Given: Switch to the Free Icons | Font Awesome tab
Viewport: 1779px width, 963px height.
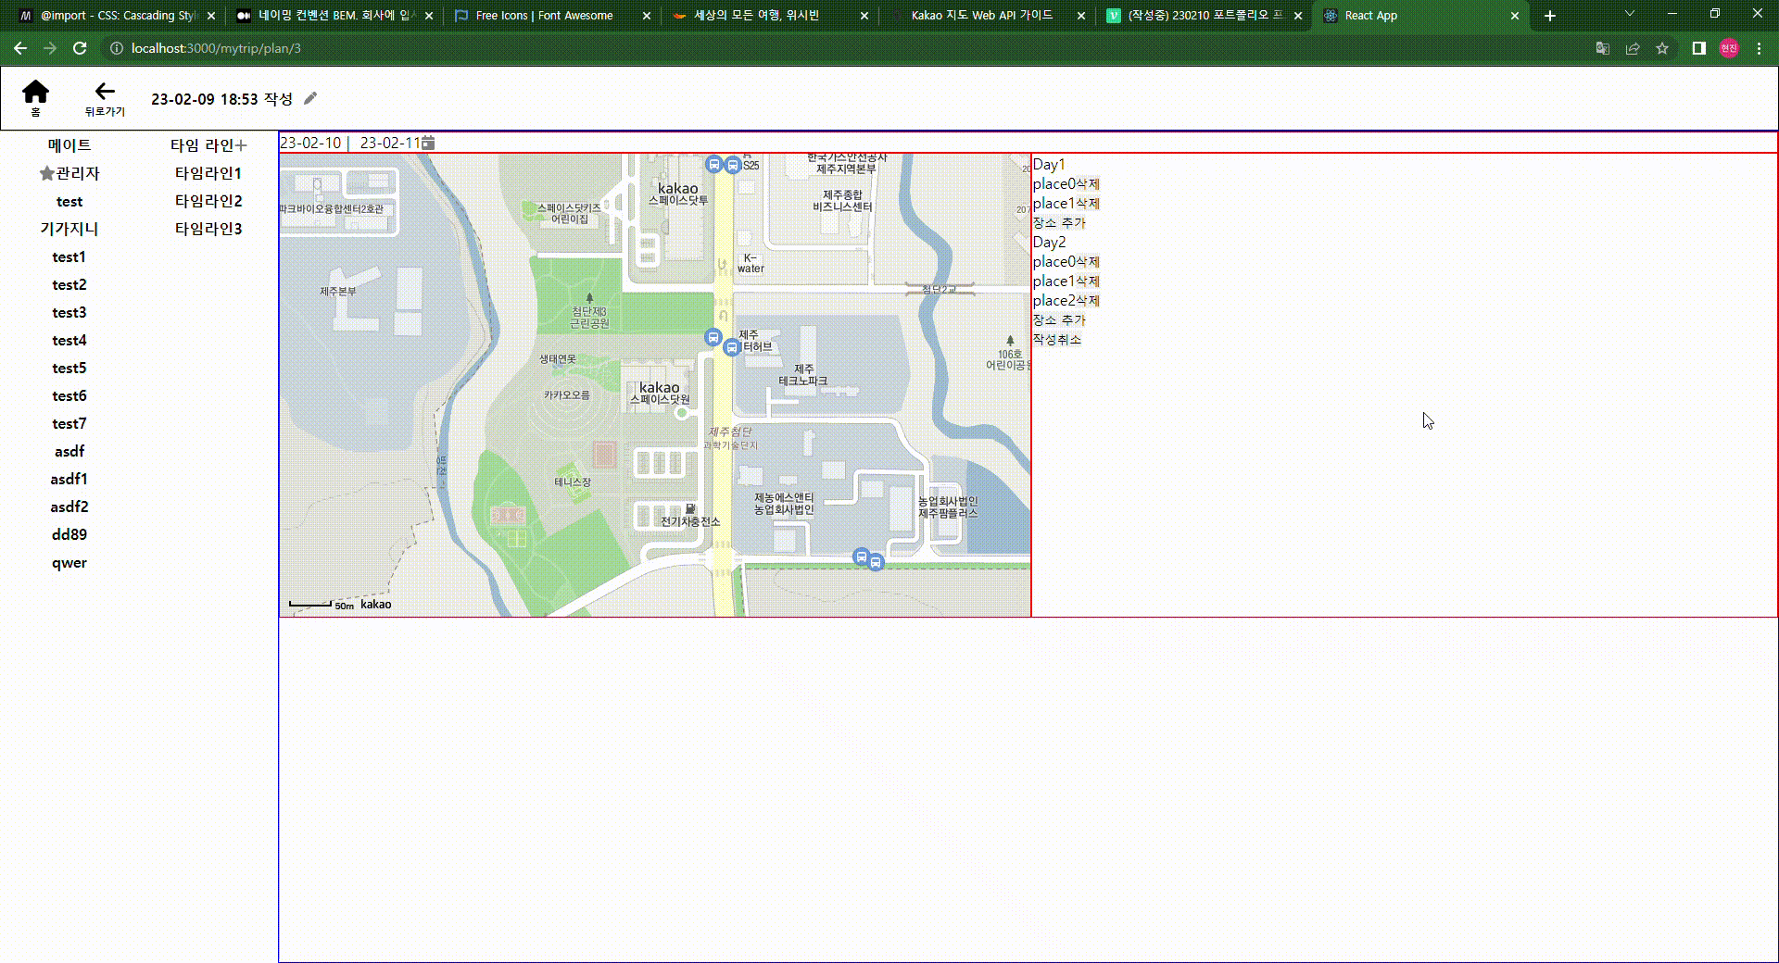Looking at the screenshot, I should (552, 16).
